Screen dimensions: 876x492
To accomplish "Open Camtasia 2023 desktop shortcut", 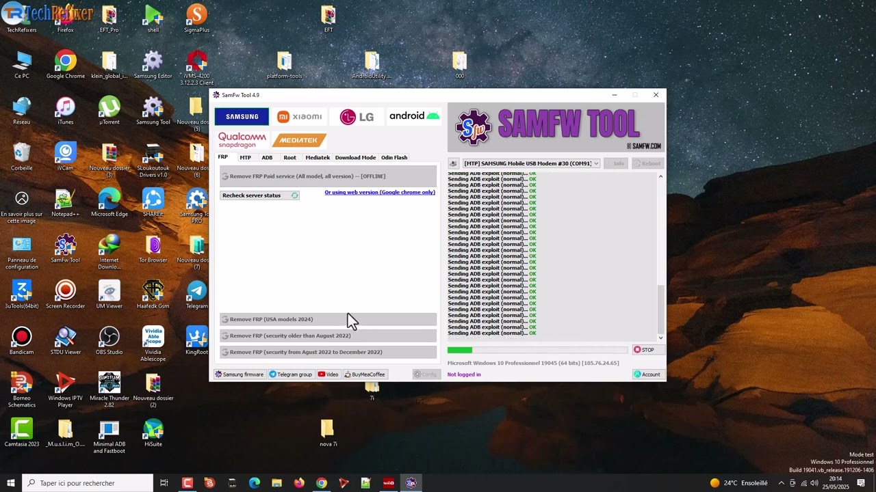I will (22, 433).
